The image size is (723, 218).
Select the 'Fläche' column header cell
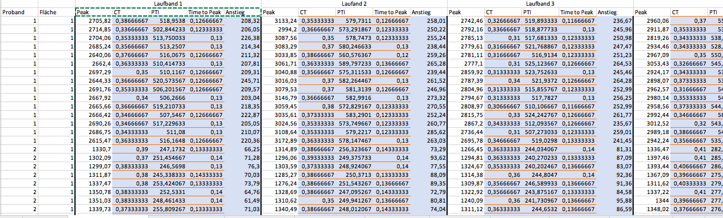point(57,12)
